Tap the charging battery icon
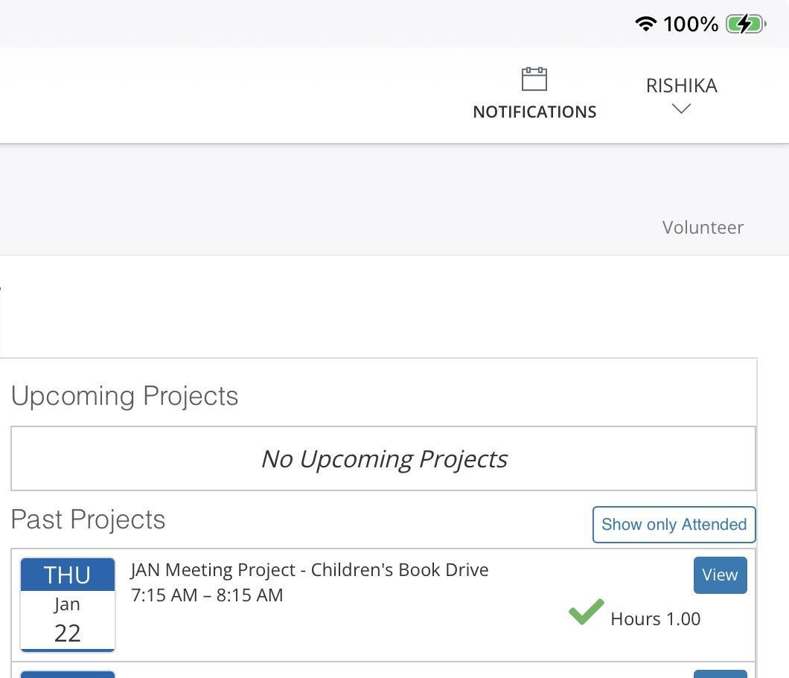Image resolution: width=789 pixels, height=678 pixels. coord(746,24)
